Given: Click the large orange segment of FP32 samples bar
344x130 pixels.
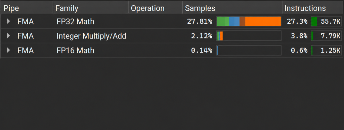Looking at the screenshot, I should (263, 21).
